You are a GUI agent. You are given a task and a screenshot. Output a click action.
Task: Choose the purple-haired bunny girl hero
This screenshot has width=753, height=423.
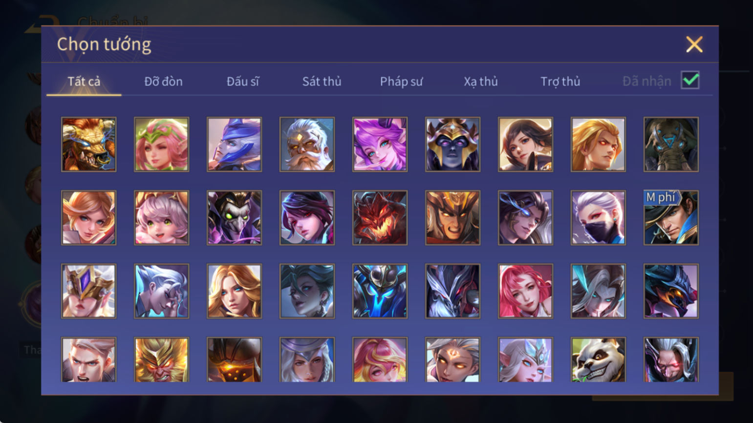pos(380,144)
